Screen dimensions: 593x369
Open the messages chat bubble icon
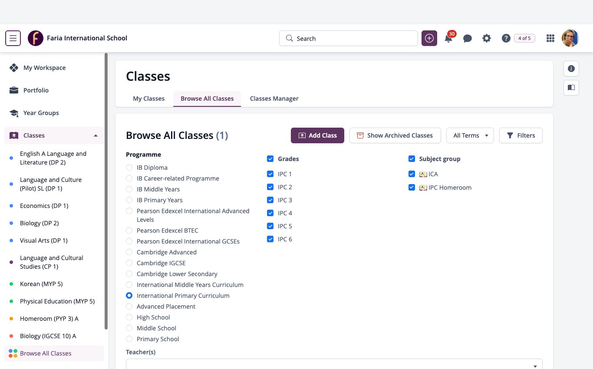point(468,39)
